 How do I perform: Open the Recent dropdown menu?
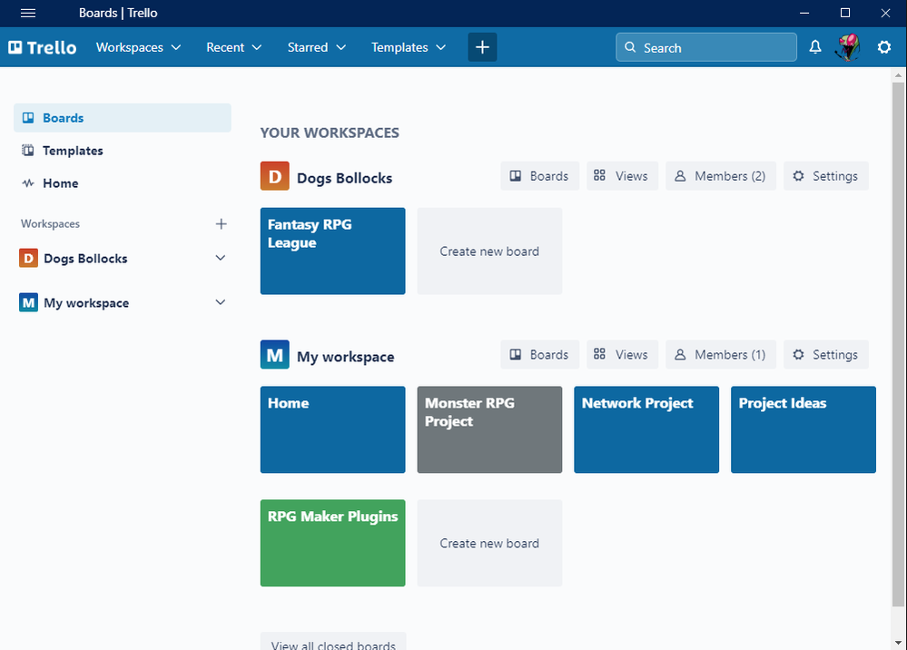233,47
